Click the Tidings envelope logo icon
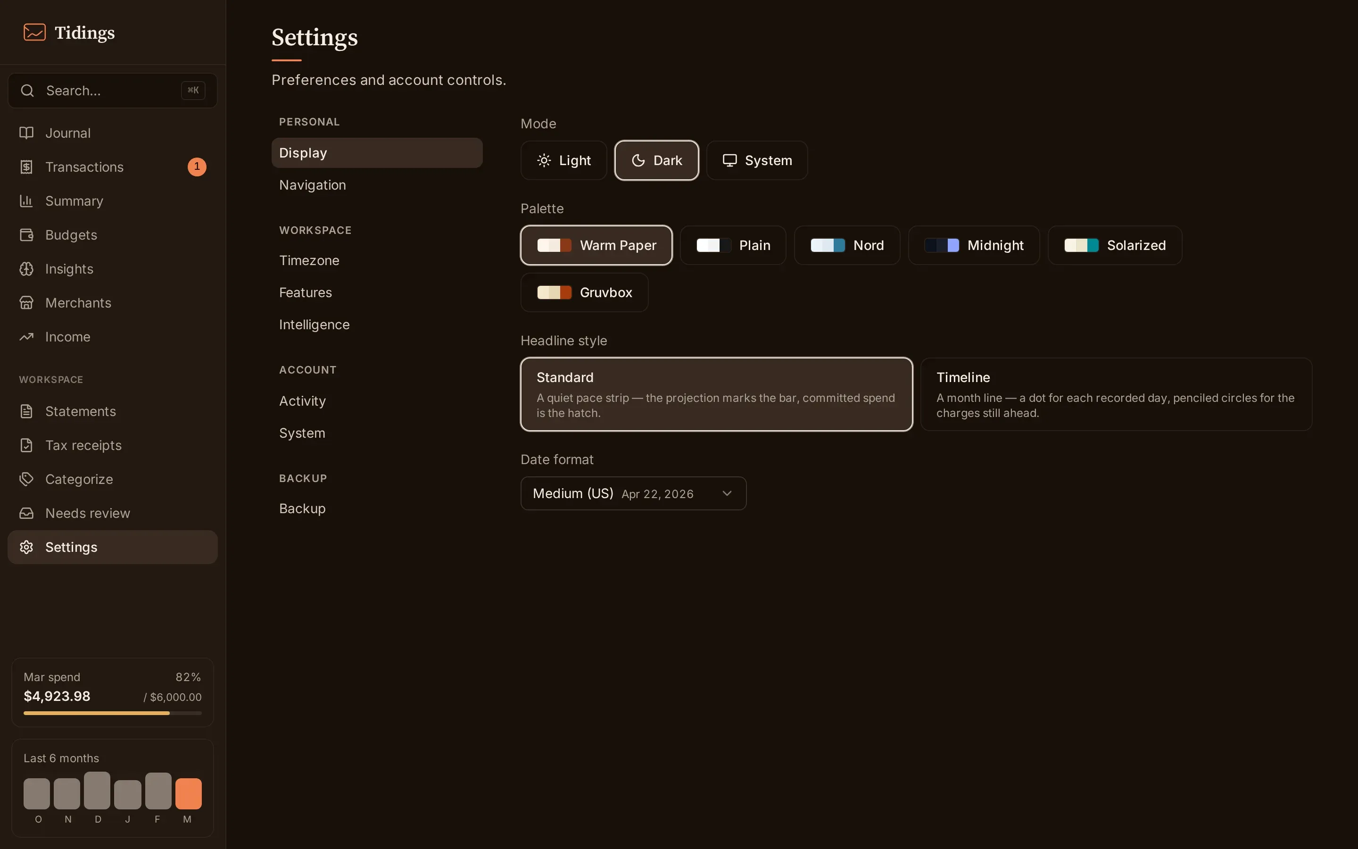 (x=34, y=33)
